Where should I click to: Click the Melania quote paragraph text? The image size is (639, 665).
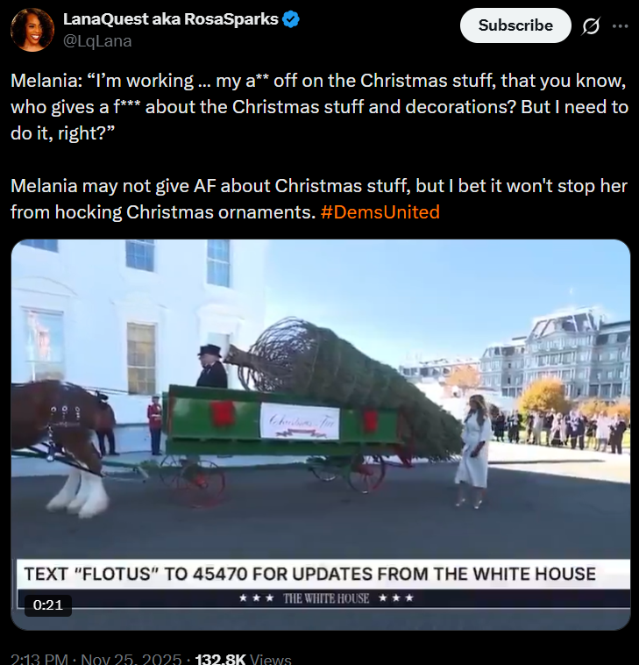click(319, 107)
